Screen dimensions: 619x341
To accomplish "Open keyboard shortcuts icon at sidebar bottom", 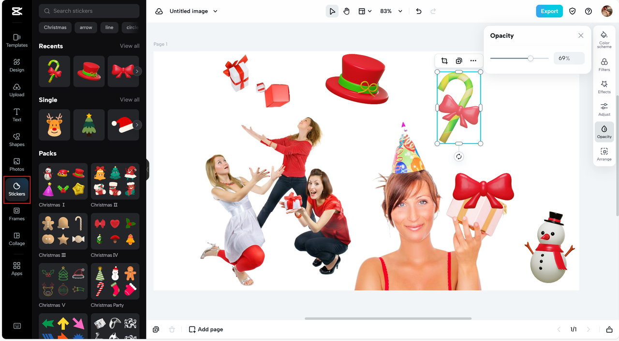I will [17, 326].
